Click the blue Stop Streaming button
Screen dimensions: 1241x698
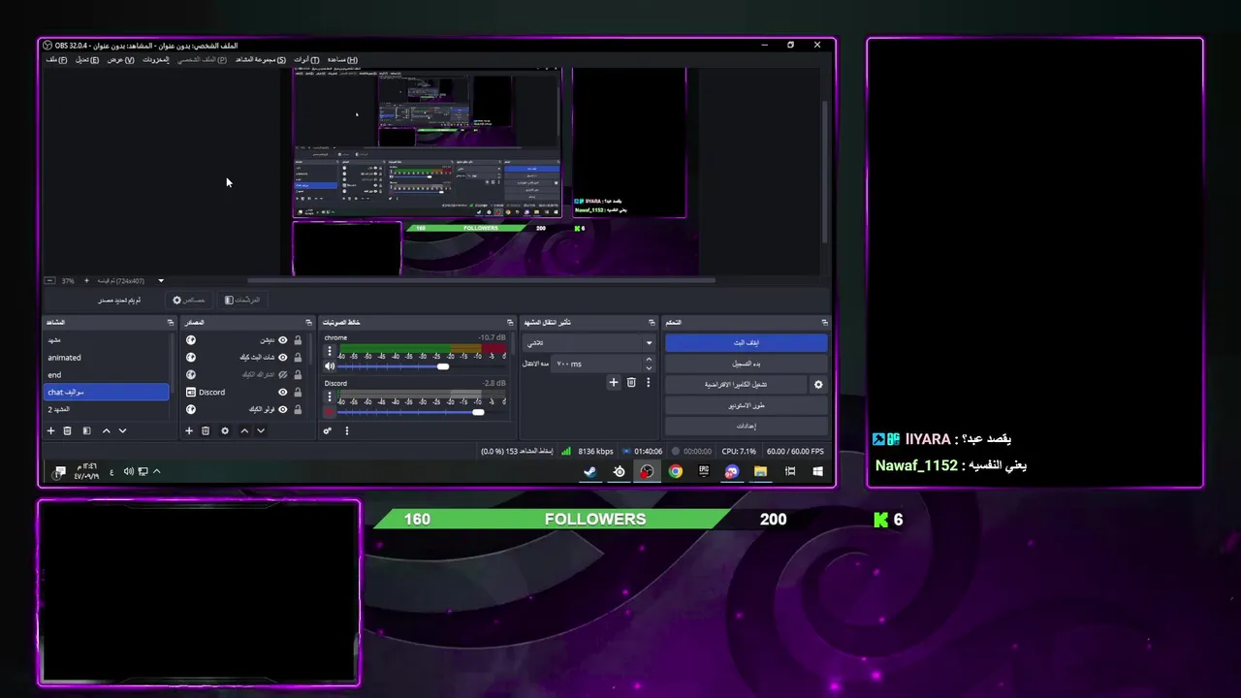tap(746, 343)
